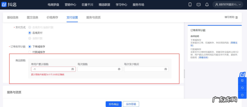Click the 单用户累计限购 input field
This screenshot has height=107, width=247.
pos(53,69)
